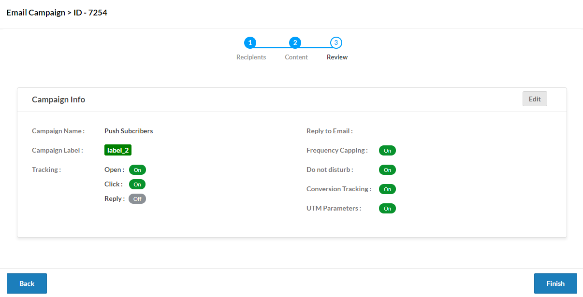Click the Edit button in Campaign Info
Screen dimensions: 583x297
pos(535,99)
